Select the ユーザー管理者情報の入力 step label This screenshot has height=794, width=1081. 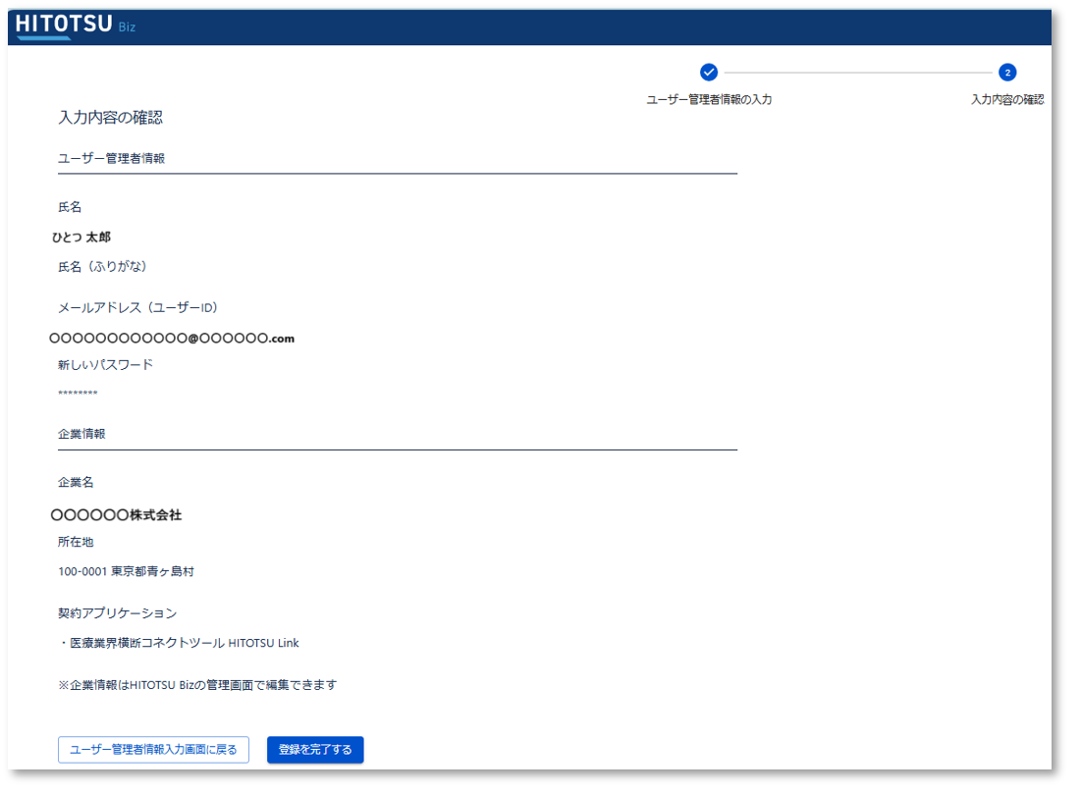tap(709, 99)
